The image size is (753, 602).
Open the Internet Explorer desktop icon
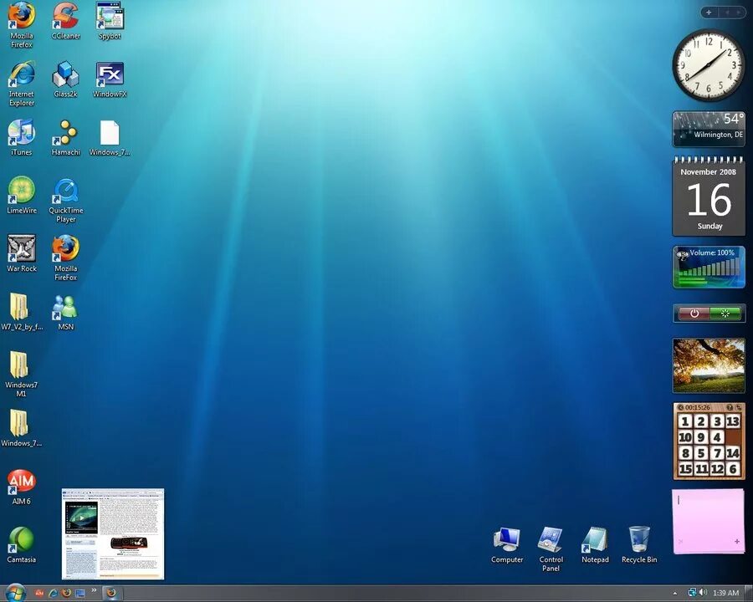[x=22, y=84]
